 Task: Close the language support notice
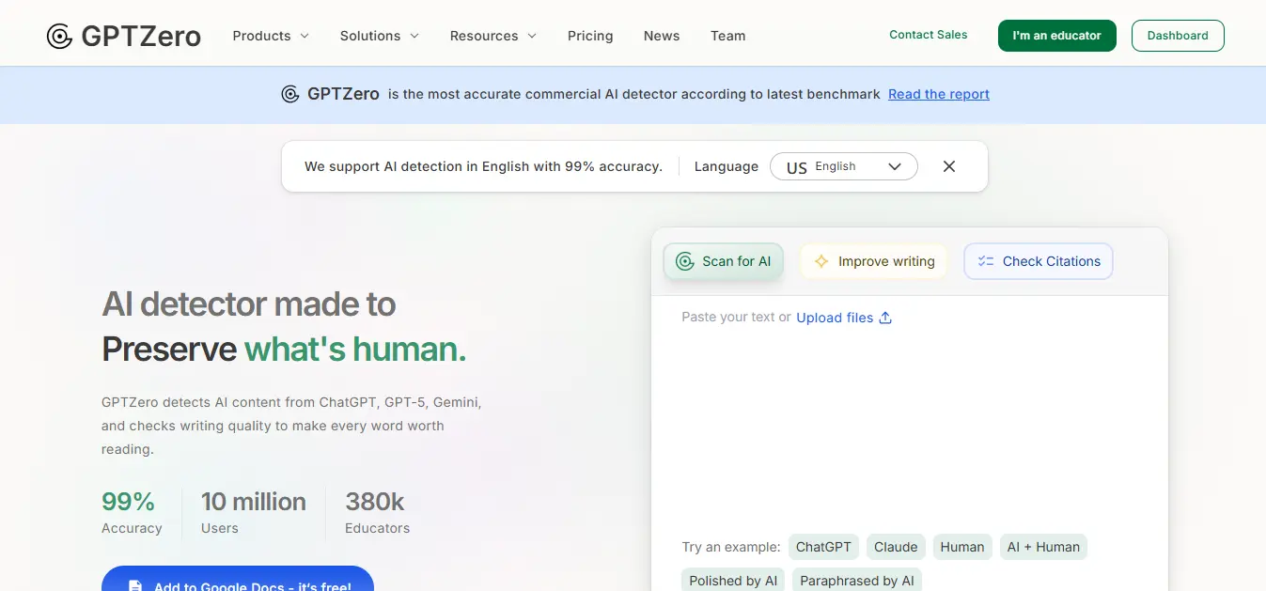[949, 166]
